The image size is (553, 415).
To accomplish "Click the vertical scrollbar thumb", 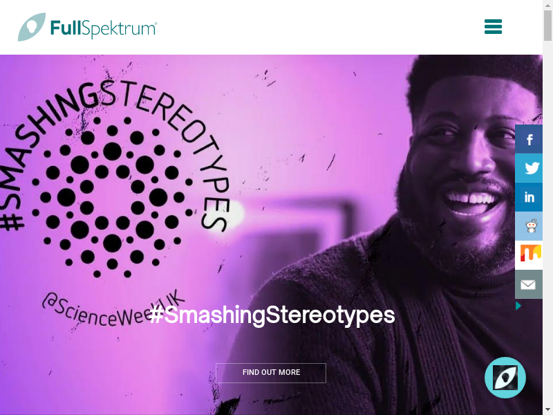I will click(547, 26).
